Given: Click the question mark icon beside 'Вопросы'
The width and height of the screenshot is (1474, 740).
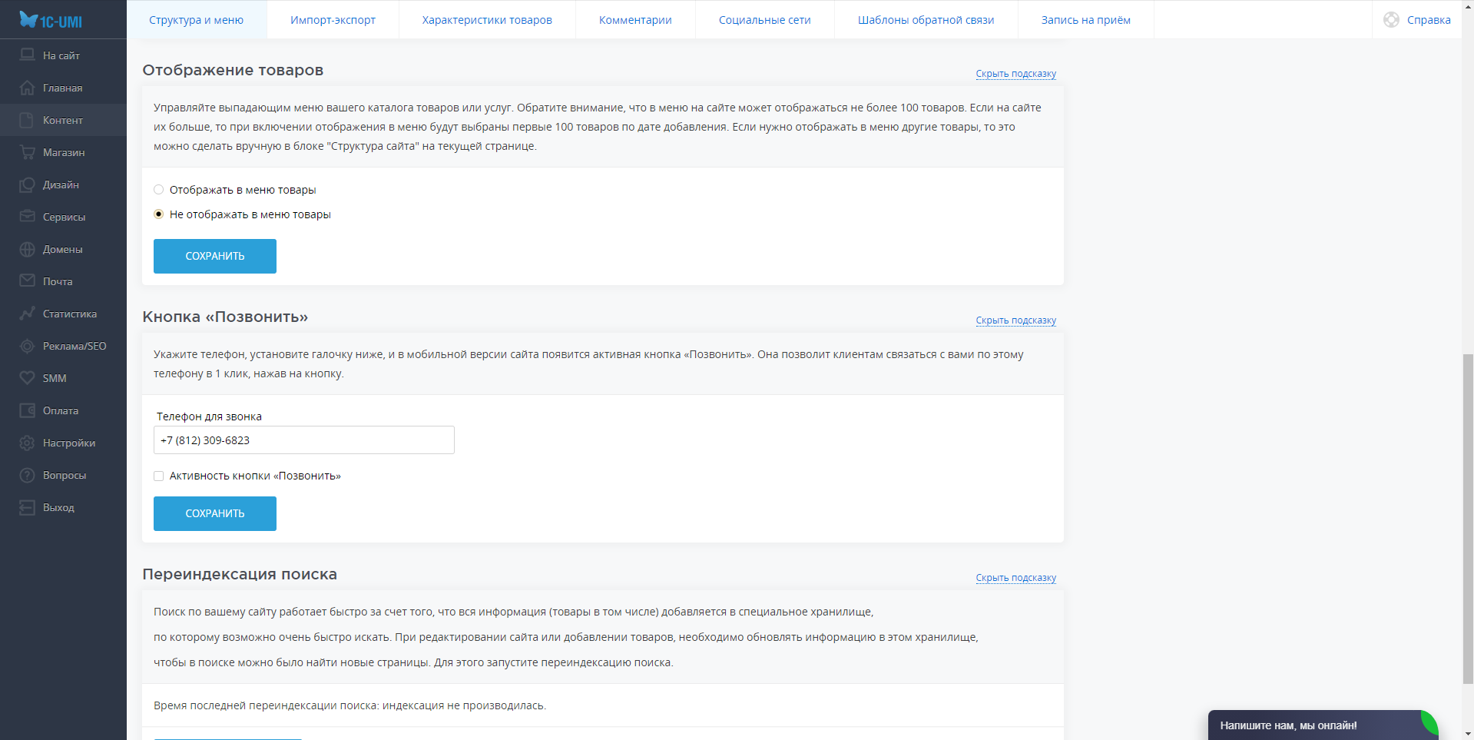Looking at the screenshot, I should [x=27, y=475].
